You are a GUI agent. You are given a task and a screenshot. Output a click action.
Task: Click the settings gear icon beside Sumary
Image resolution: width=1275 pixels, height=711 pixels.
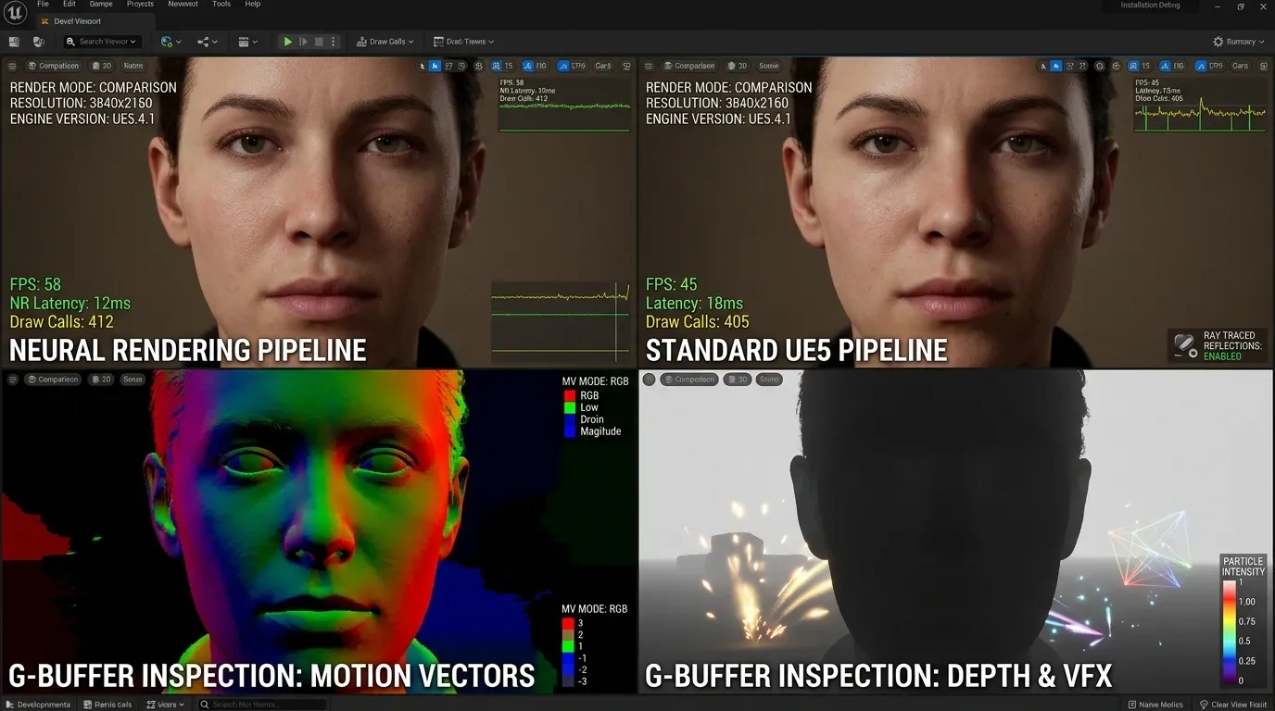coord(1218,42)
